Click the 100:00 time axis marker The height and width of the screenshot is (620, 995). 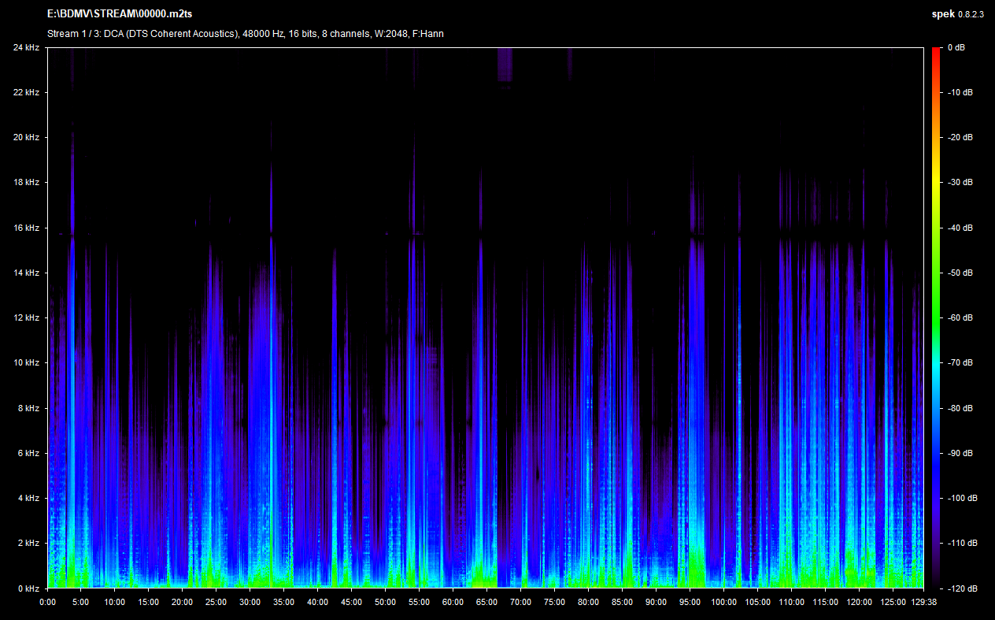point(723,602)
